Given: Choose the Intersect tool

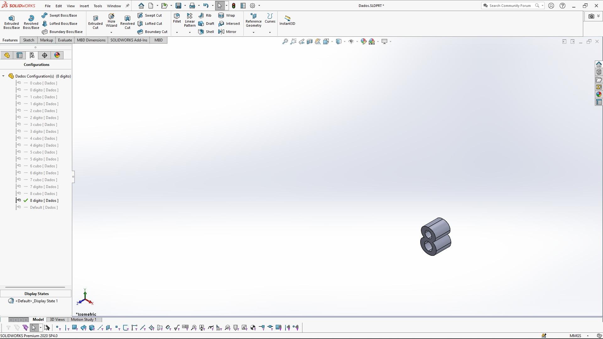Looking at the screenshot, I should 229,24.
